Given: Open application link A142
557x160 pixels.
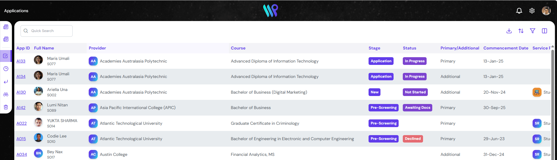Looking at the screenshot, I should 21,108.
